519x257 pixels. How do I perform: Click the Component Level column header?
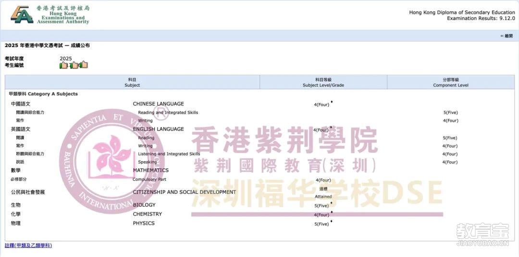pos(450,82)
